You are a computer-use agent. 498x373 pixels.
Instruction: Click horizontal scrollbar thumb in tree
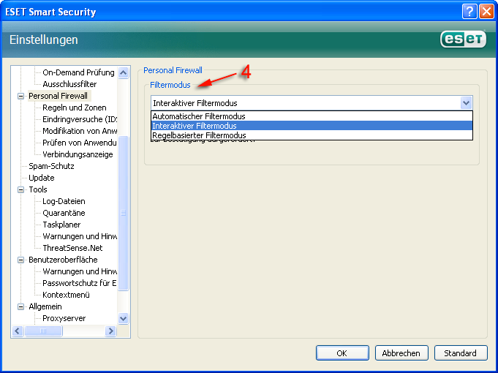point(43,331)
